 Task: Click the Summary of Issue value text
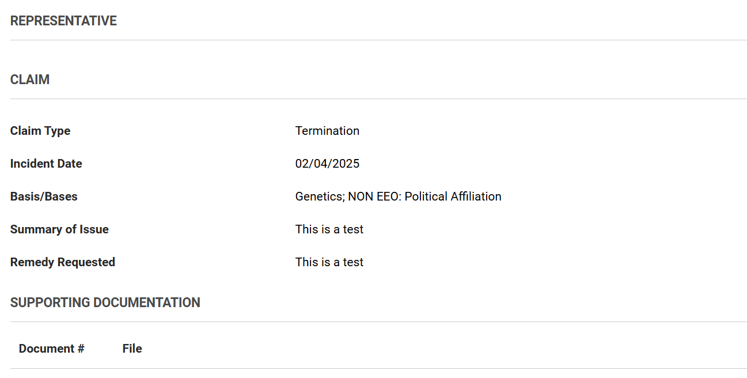(x=329, y=229)
